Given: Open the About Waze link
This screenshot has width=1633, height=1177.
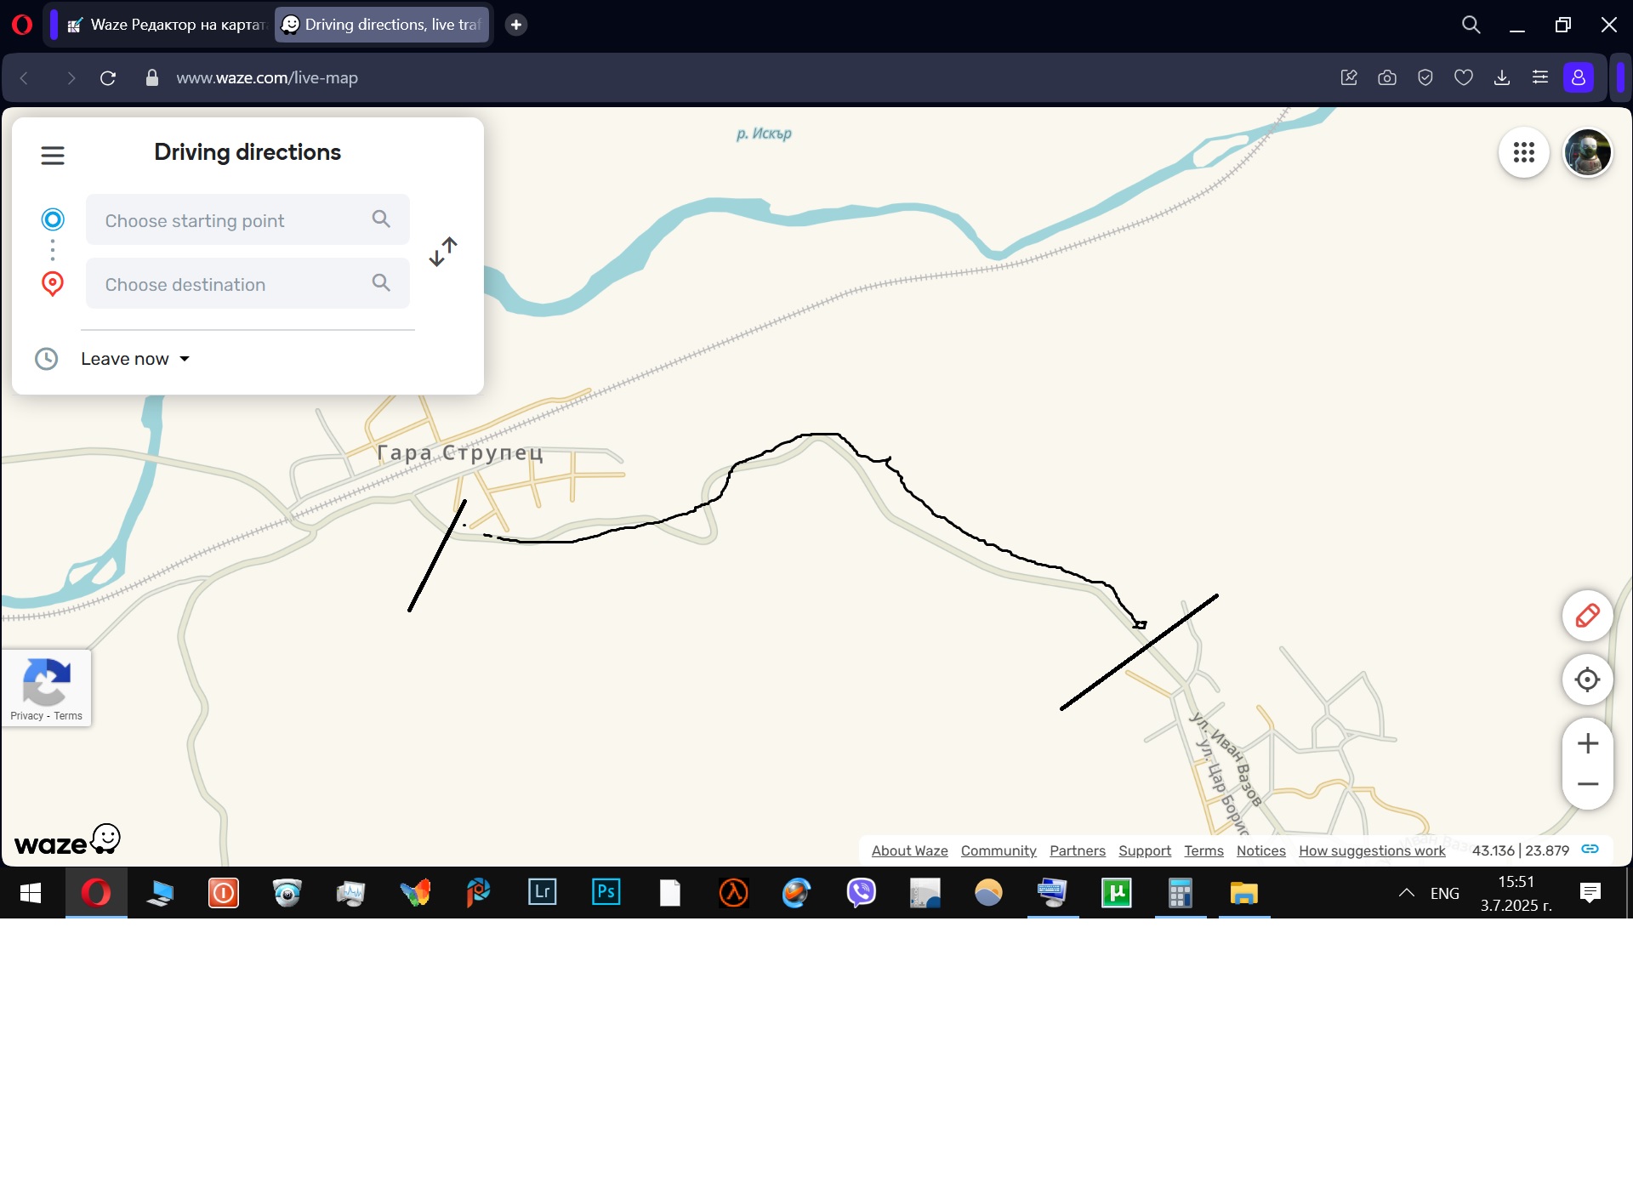Looking at the screenshot, I should (909, 850).
